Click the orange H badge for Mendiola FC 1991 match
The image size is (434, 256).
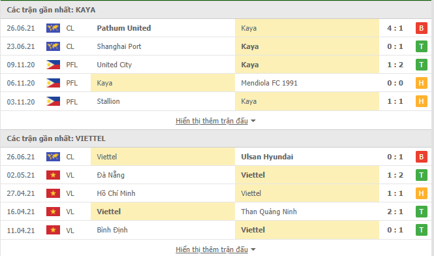coord(421,83)
